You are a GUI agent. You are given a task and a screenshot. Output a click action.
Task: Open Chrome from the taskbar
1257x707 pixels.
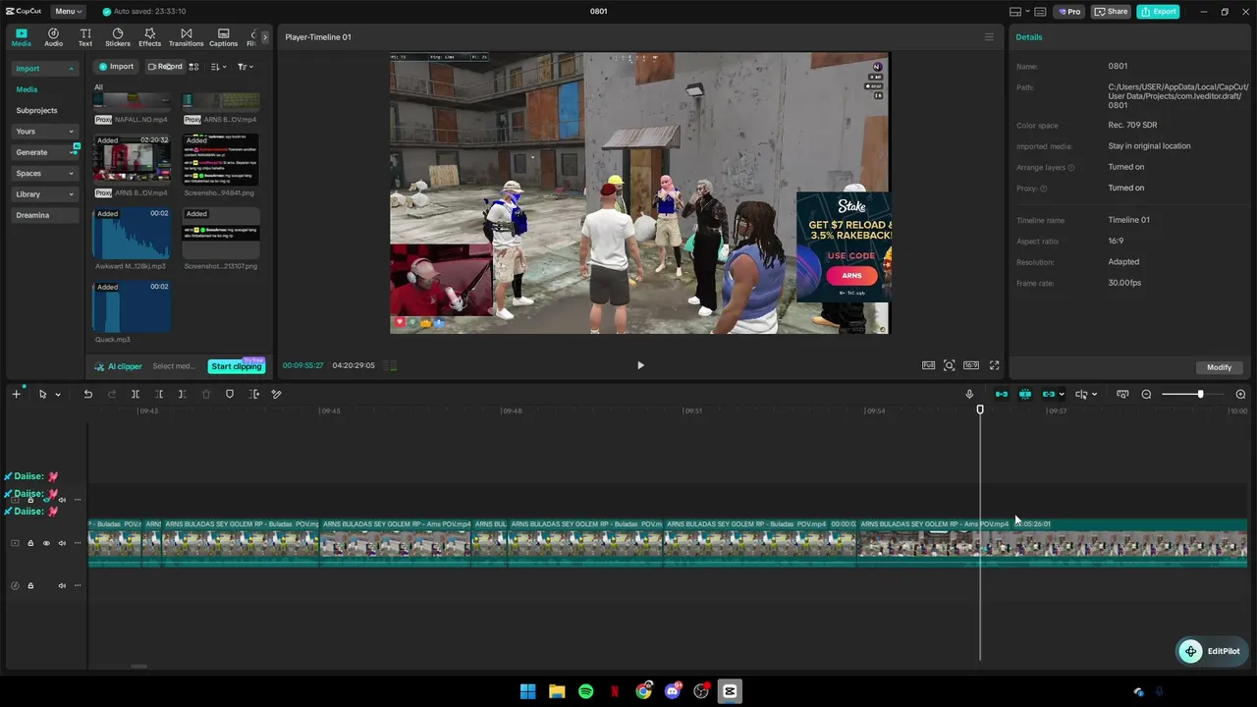pyautogui.click(x=643, y=691)
